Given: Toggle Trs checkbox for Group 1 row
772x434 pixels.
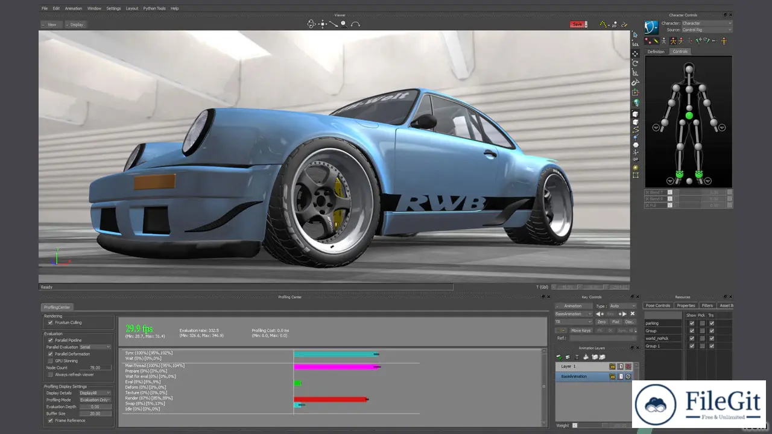Looking at the screenshot, I should [x=712, y=346].
